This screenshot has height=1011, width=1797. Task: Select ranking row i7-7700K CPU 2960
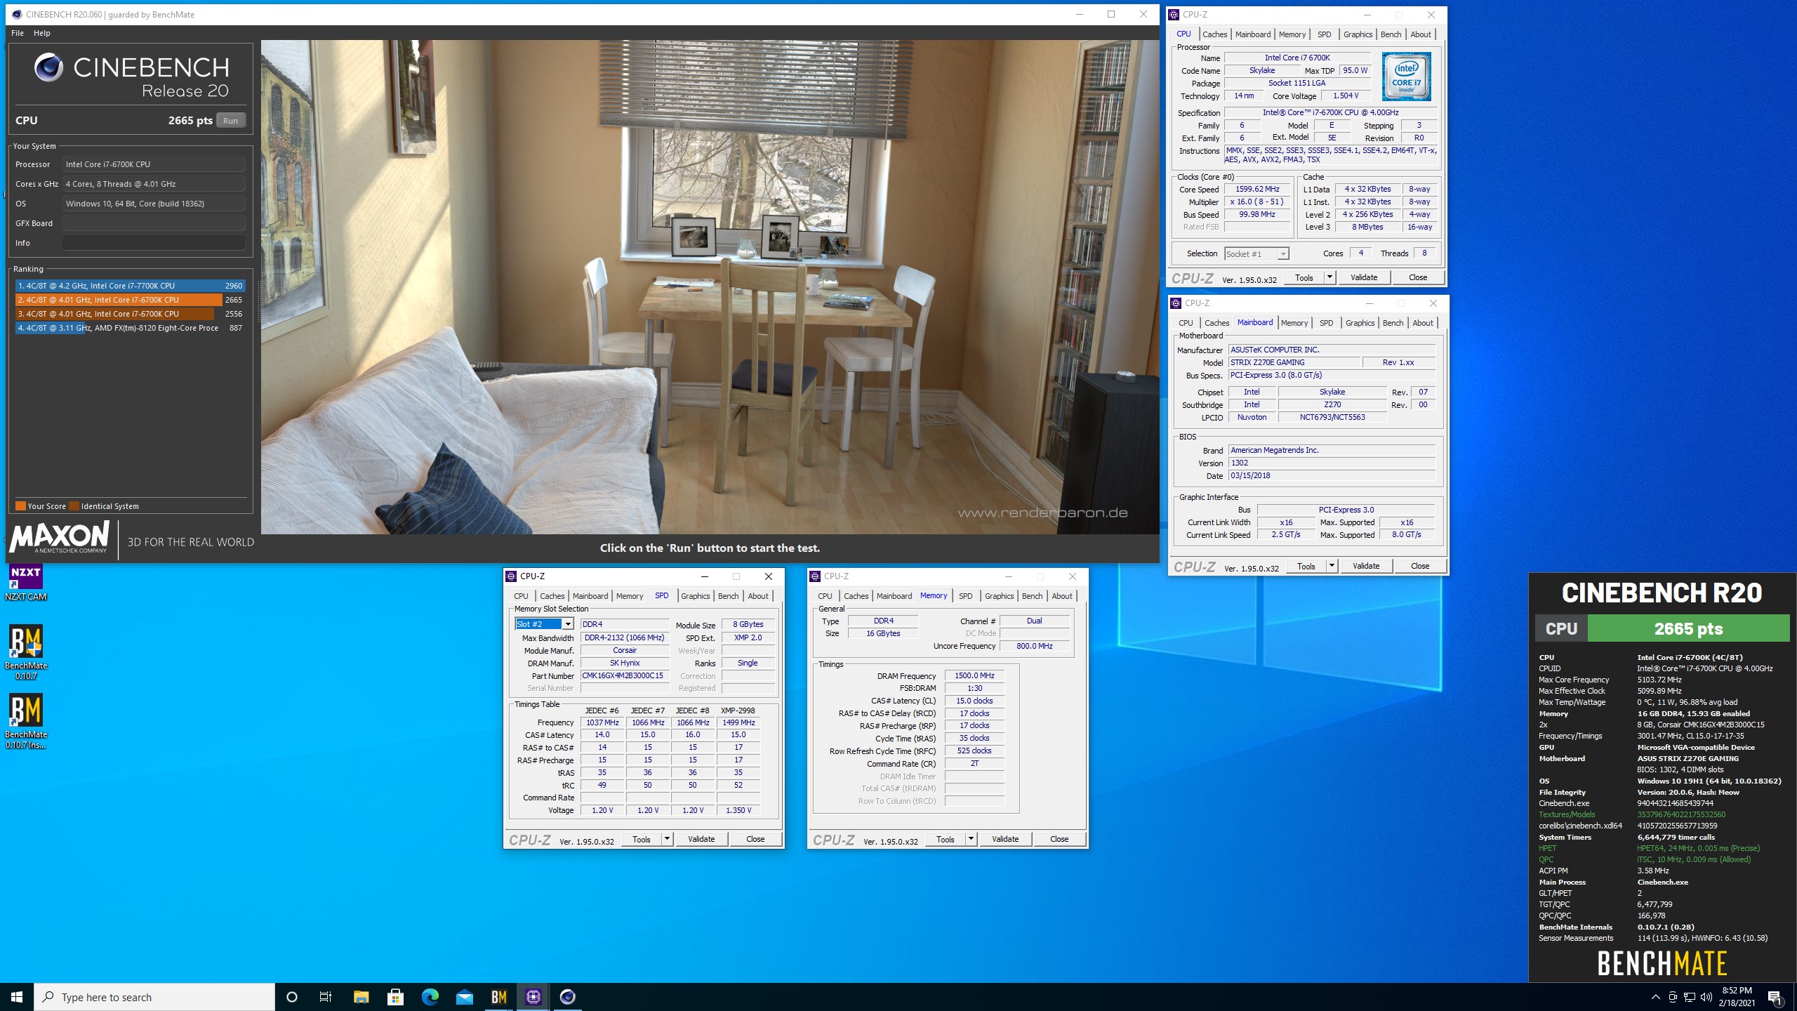[130, 286]
